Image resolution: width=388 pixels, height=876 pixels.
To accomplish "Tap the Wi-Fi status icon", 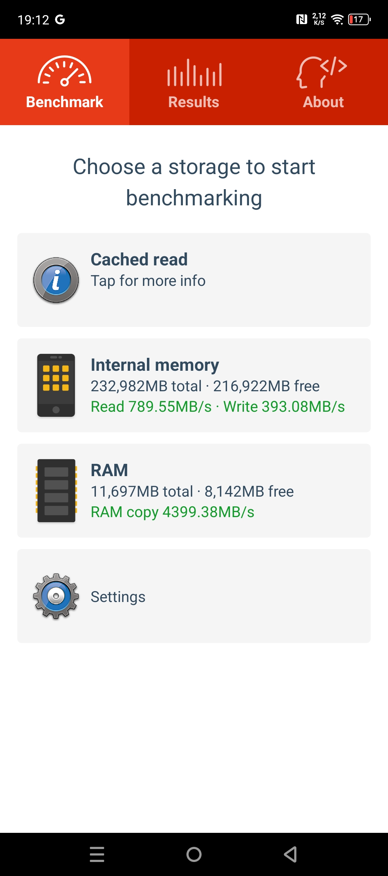I will click(x=337, y=19).
